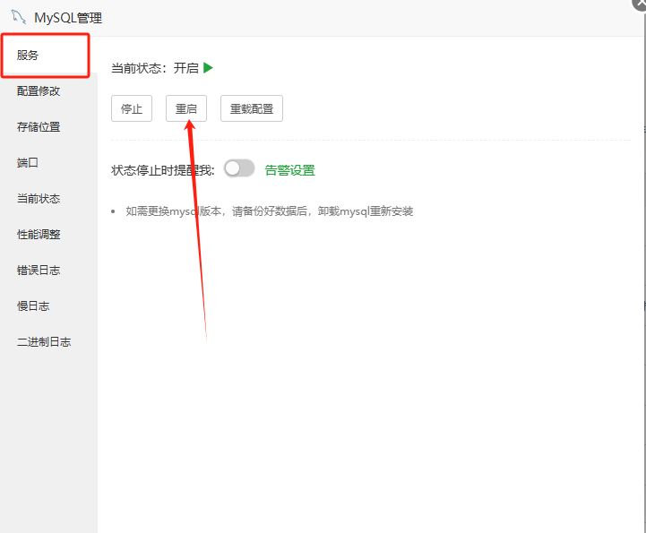View the 当前状态 tab
The image size is (646, 533).
[39, 199]
